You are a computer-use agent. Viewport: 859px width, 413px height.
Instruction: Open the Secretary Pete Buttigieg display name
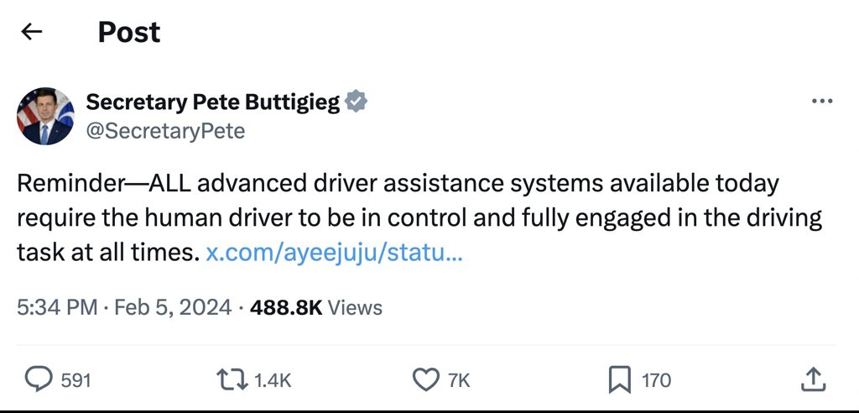tap(213, 102)
